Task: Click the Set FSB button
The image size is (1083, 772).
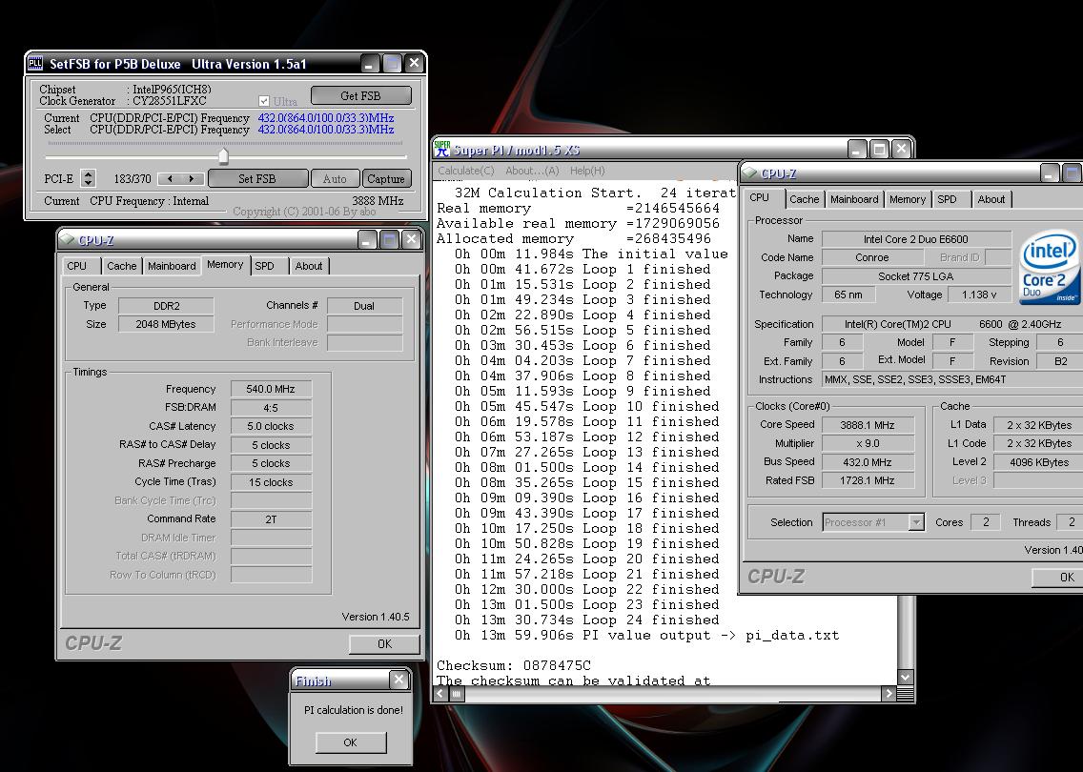Action: [257, 178]
